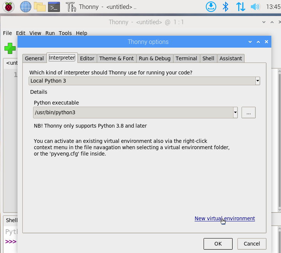Minimize the main Thonny window
The image size is (281, 253).
[x=264, y=22]
